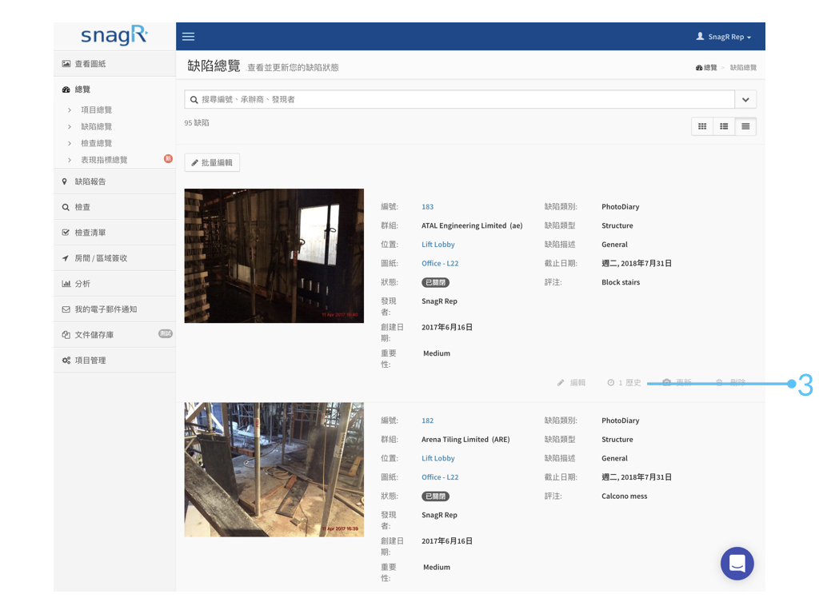Click the 總覽 dashboard icon
819x614 pixels.
pos(66,90)
